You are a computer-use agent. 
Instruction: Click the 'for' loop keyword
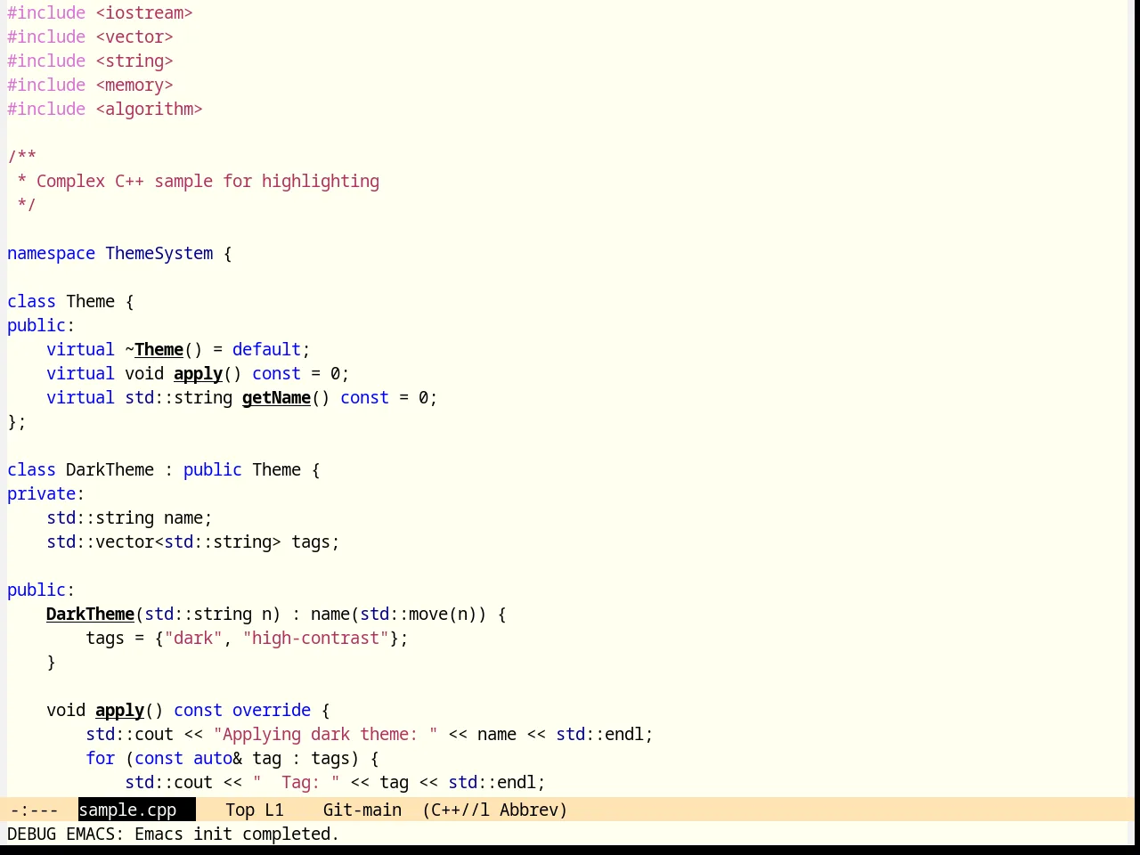(x=100, y=758)
